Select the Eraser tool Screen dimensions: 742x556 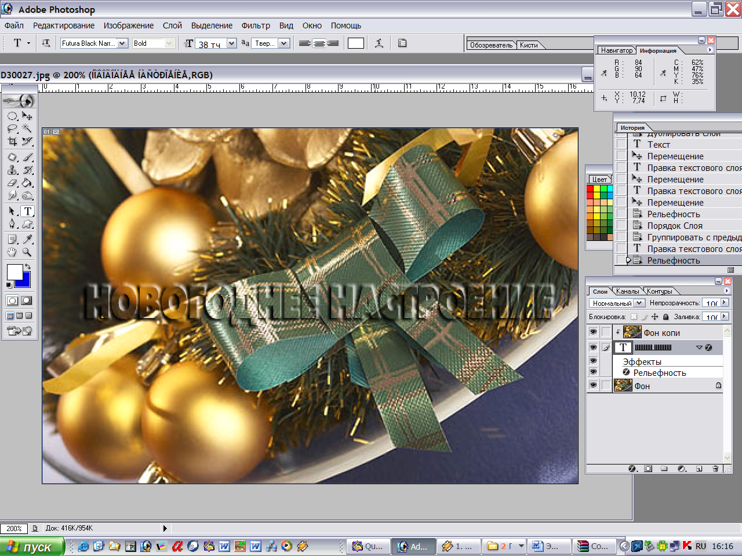pos(12,182)
